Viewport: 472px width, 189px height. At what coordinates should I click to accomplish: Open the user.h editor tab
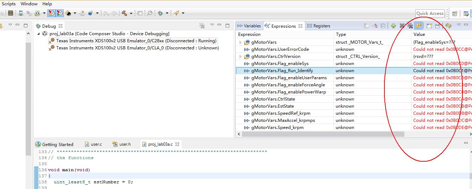tap(121, 144)
